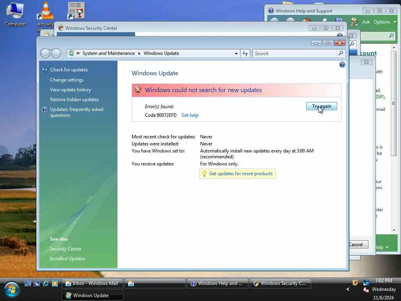Click the red shield error icon
Image resolution: width=401 pixels, height=301 pixels.
(137, 90)
